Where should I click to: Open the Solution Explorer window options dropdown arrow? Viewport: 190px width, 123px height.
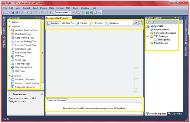[175, 18]
